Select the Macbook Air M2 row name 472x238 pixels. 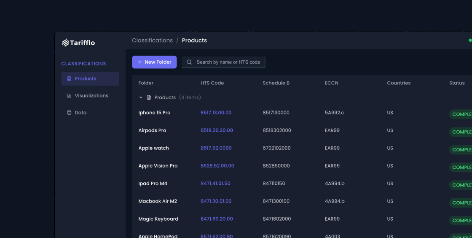(158, 201)
